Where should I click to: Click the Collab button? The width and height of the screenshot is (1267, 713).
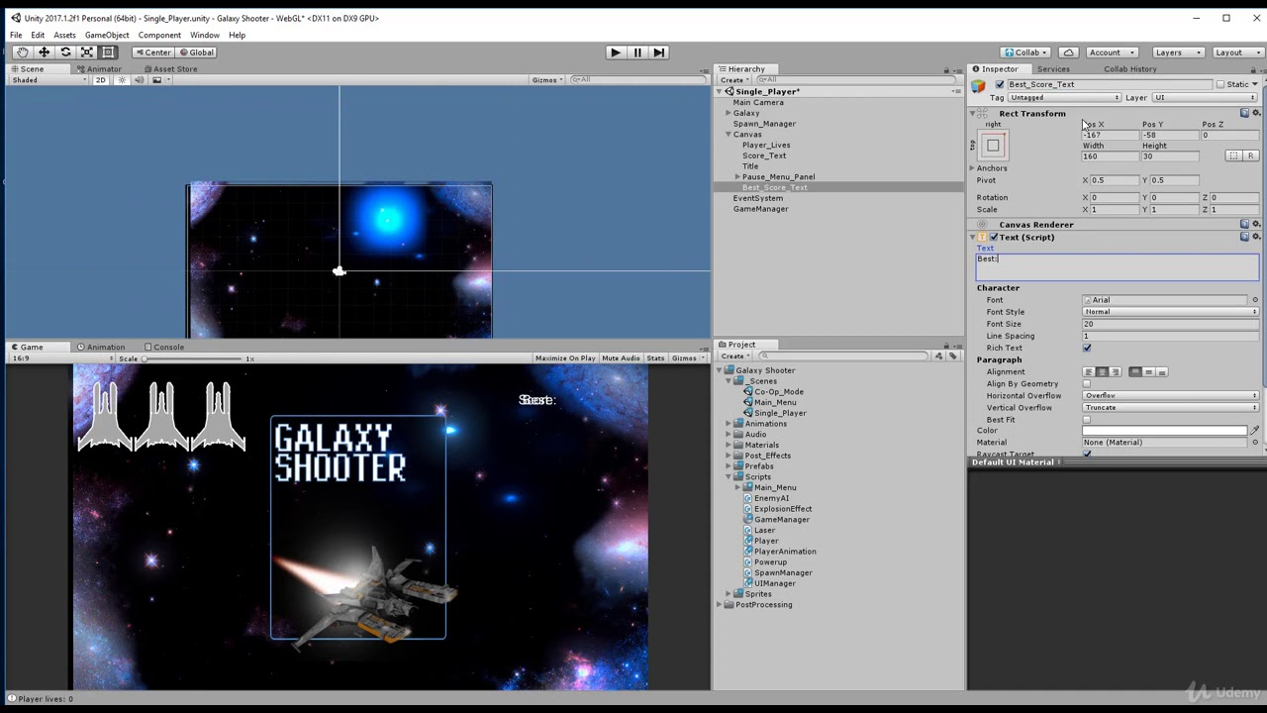click(x=1025, y=52)
